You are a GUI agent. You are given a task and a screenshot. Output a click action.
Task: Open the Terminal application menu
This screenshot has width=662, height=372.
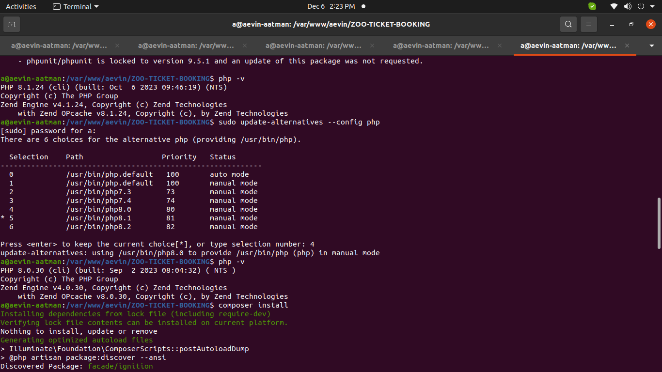(x=76, y=6)
